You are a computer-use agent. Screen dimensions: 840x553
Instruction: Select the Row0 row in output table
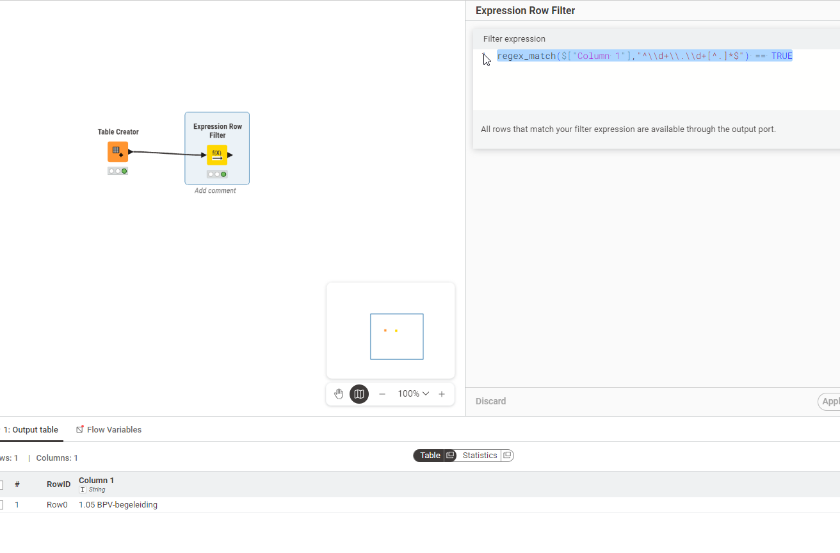coord(57,505)
